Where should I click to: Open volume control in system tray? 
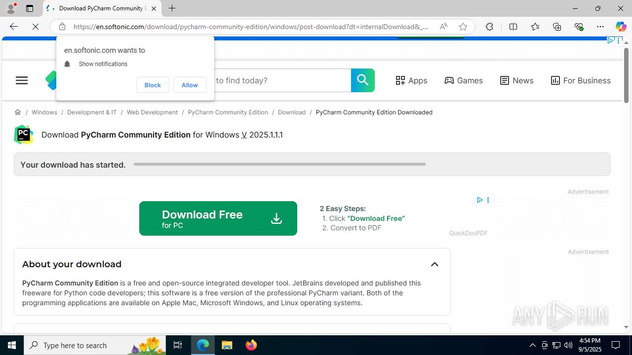pos(568,345)
